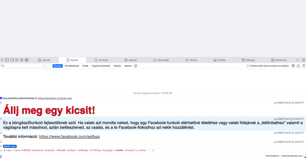Start element selection crosshair icon
306x158 pixels.
coord(22,60)
